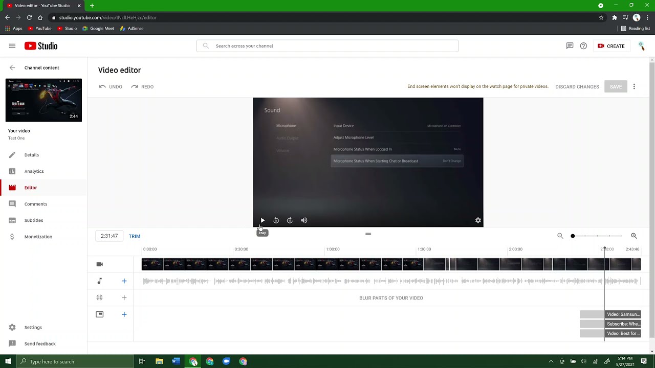The height and width of the screenshot is (368, 655).
Task: Open the preview player settings gear
Action: coord(478,220)
